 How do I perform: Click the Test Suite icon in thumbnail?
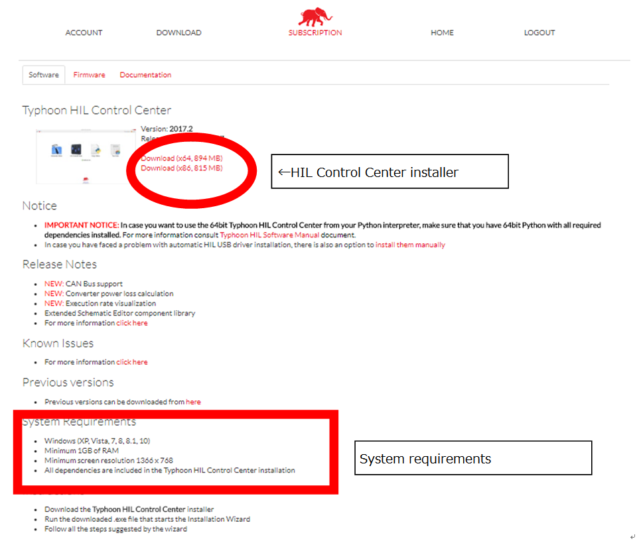[115, 150]
